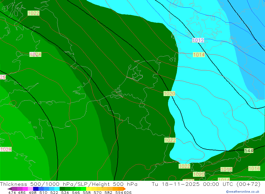The width and height of the screenshot is (265, 194).
Task: Click the 1028 pressure label
Action: coord(6,150)
